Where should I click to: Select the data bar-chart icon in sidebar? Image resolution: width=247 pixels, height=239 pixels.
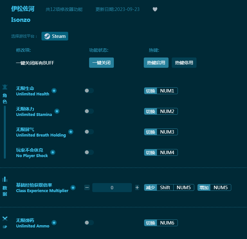tap(5, 179)
